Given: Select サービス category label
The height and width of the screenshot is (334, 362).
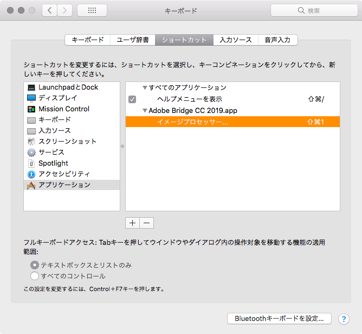Looking at the screenshot, I should tap(51, 152).
